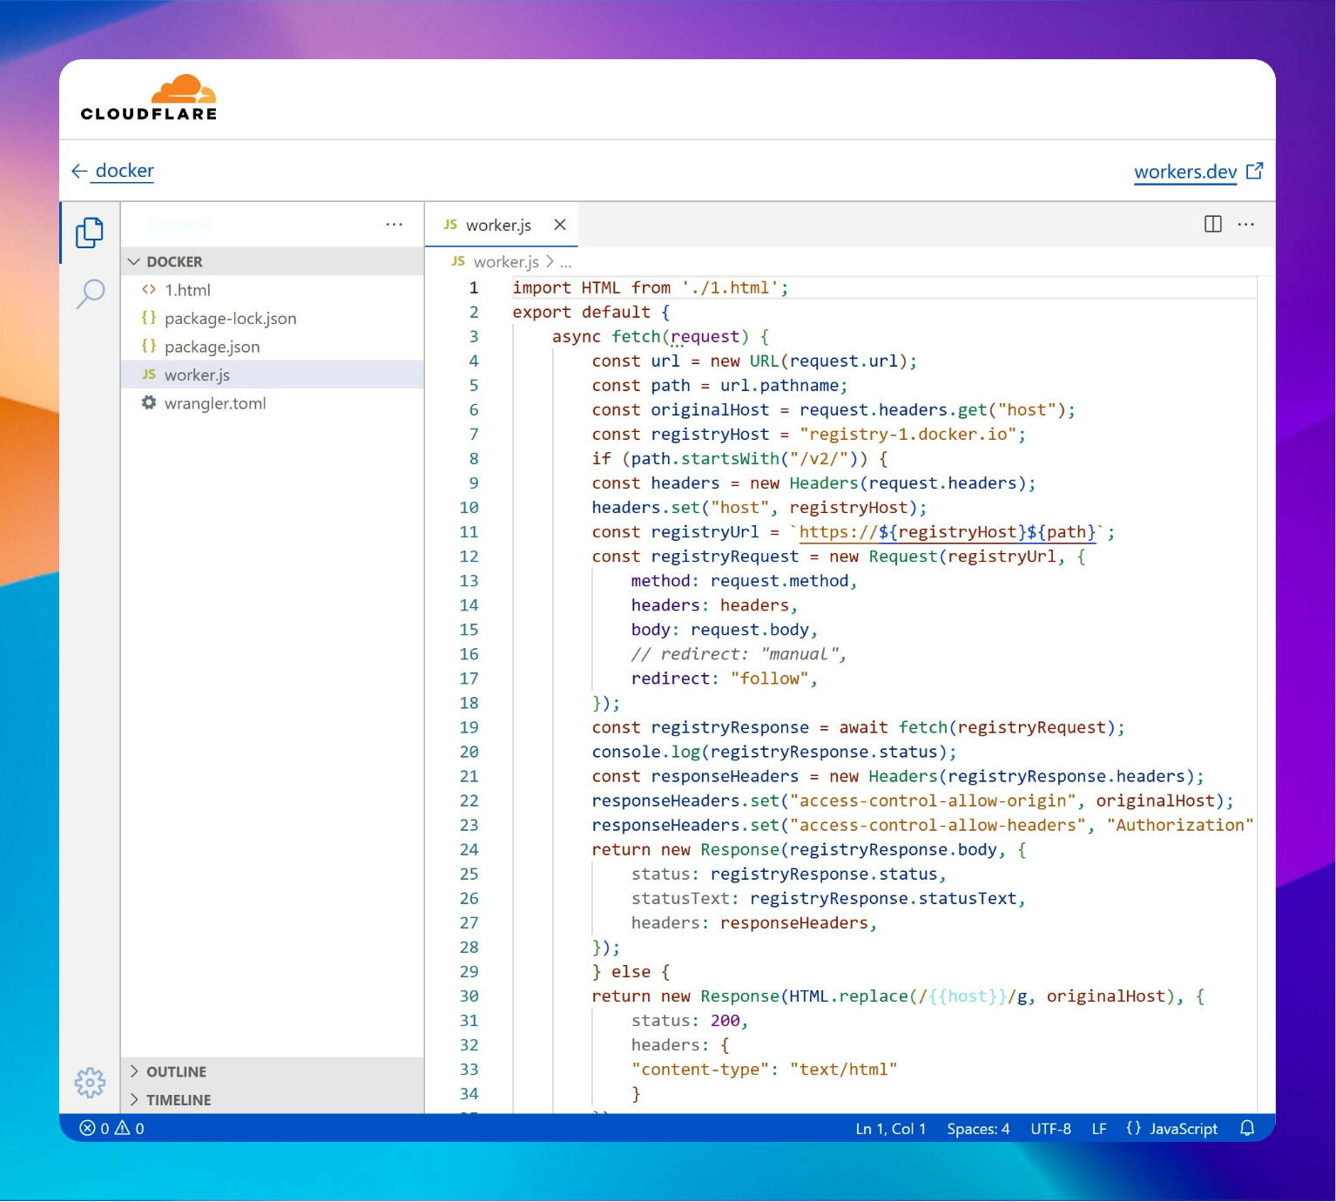The width and height of the screenshot is (1336, 1202).
Task: Change file encoding UTF-8
Action: coord(1050,1129)
